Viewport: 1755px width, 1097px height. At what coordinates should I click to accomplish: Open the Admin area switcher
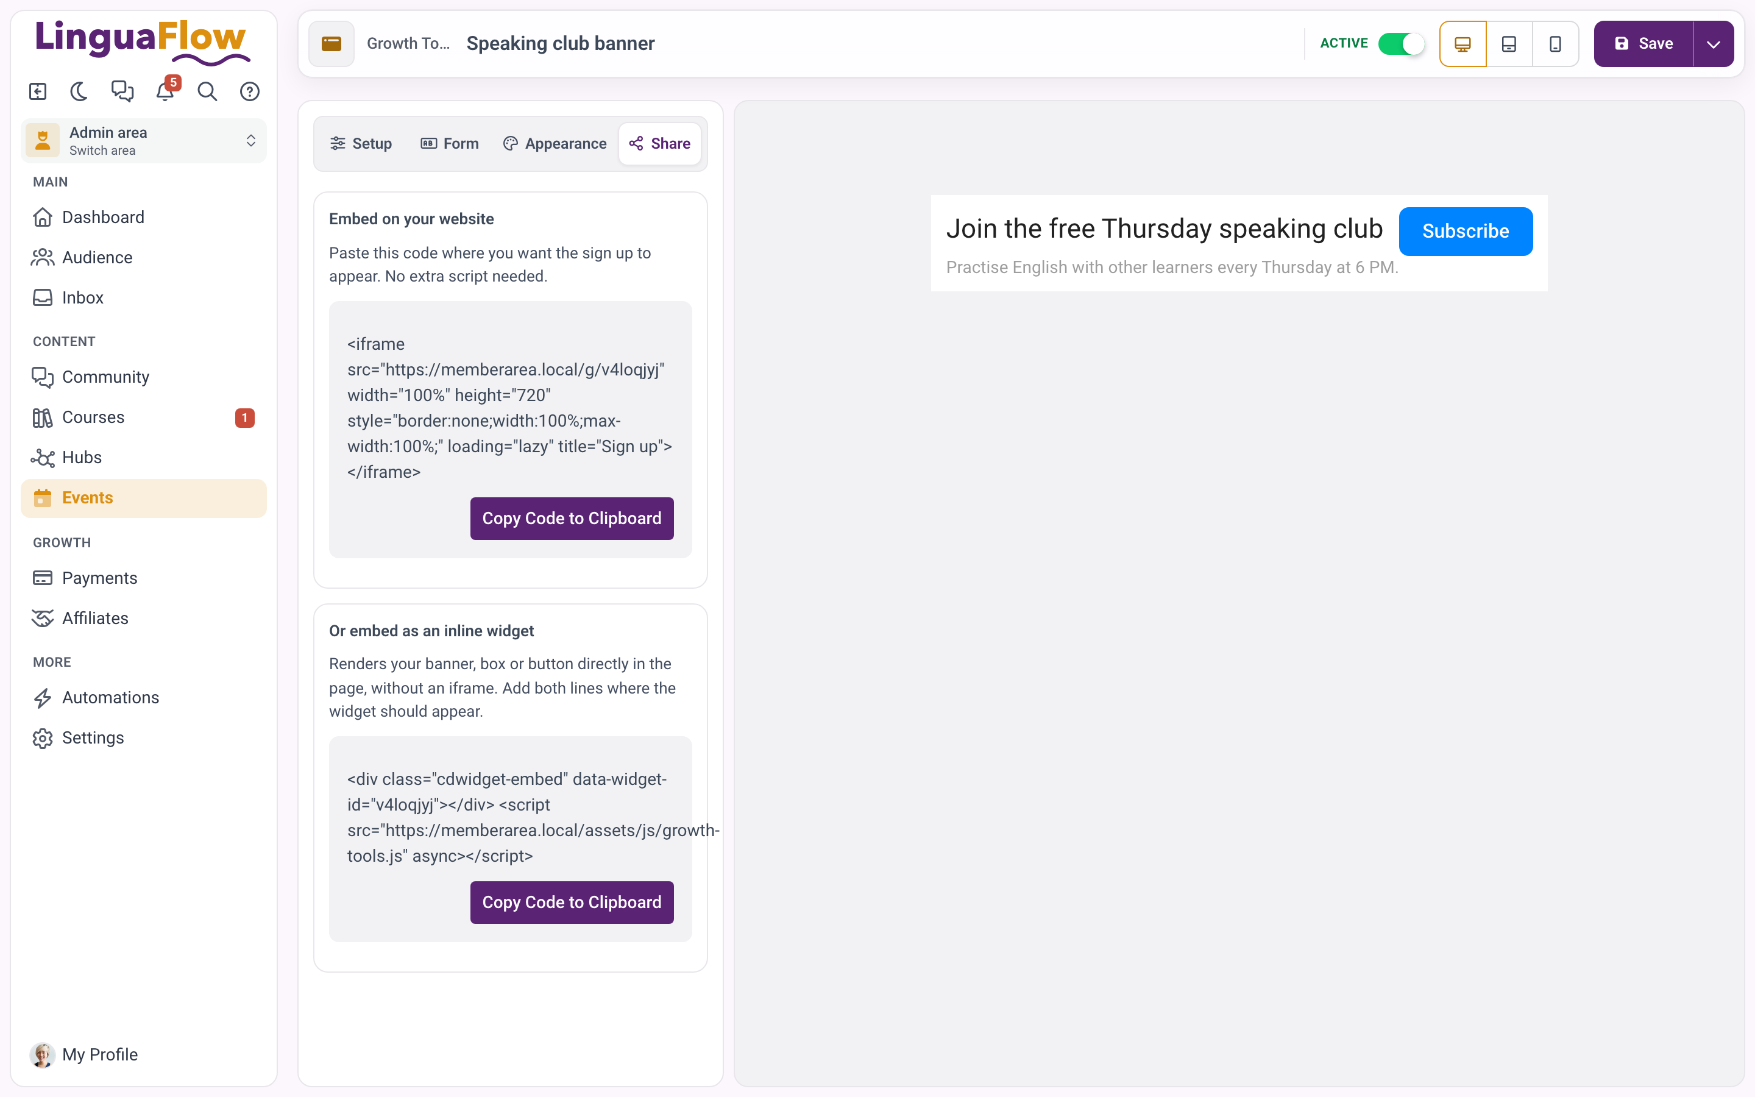tap(144, 141)
